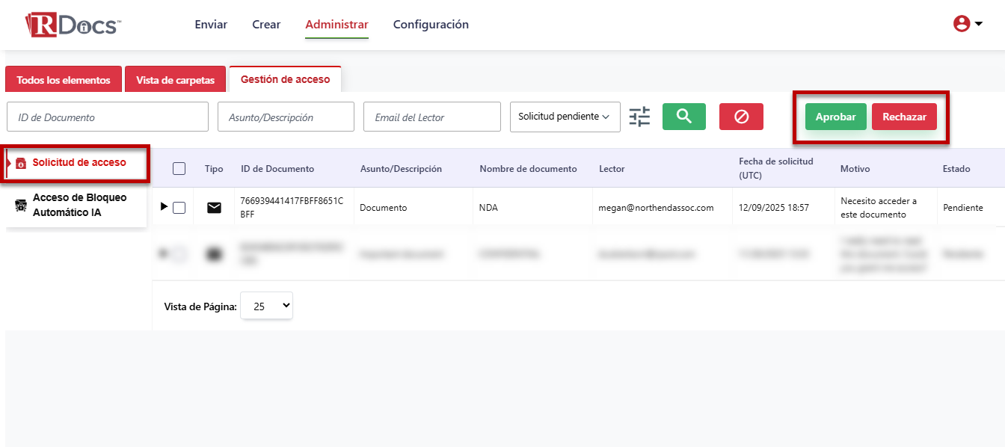1005x447 pixels.
Task: Open advanced filter sliders icon
Action: 639,117
